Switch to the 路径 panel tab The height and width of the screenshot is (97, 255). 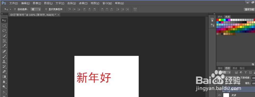[242, 68]
